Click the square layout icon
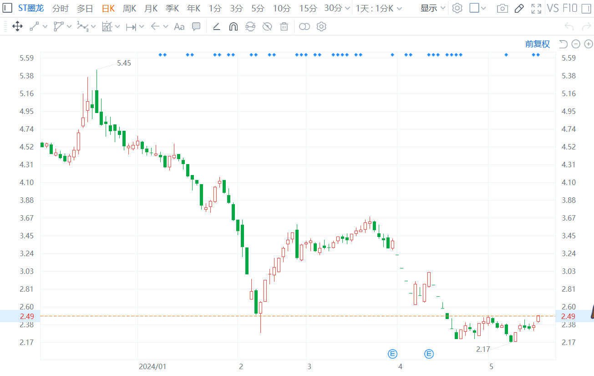The image size is (594, 376). [x=474, y=8]
